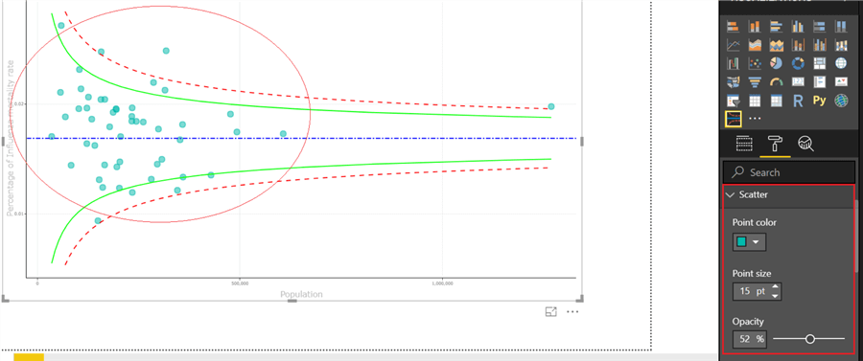This screenshot has width=863, height=361.
Task: Choose the Clustered column chart visual
Action: pyautogui.click(x=798, y=27)
